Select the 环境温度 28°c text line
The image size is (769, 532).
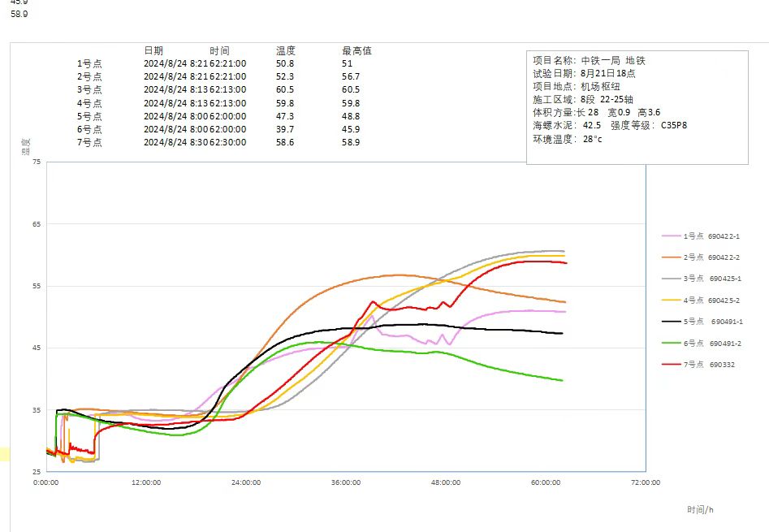568,139
